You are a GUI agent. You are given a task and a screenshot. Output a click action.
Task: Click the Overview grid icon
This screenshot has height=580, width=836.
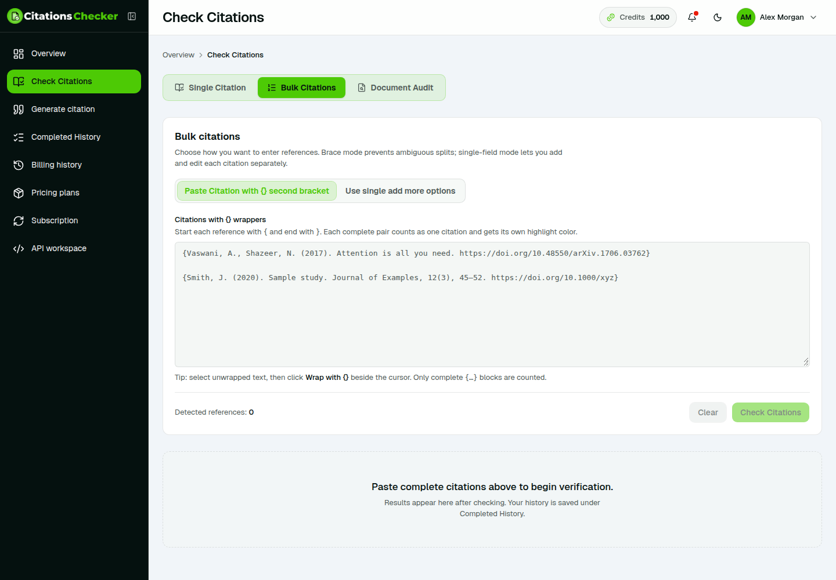[19, 53]
